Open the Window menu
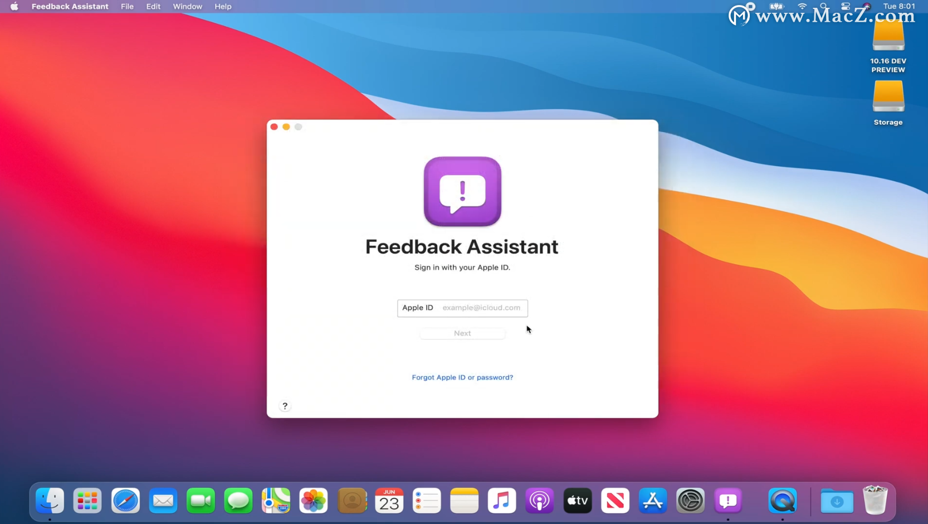This screenshot has width=928, height=524. [187, 7]
